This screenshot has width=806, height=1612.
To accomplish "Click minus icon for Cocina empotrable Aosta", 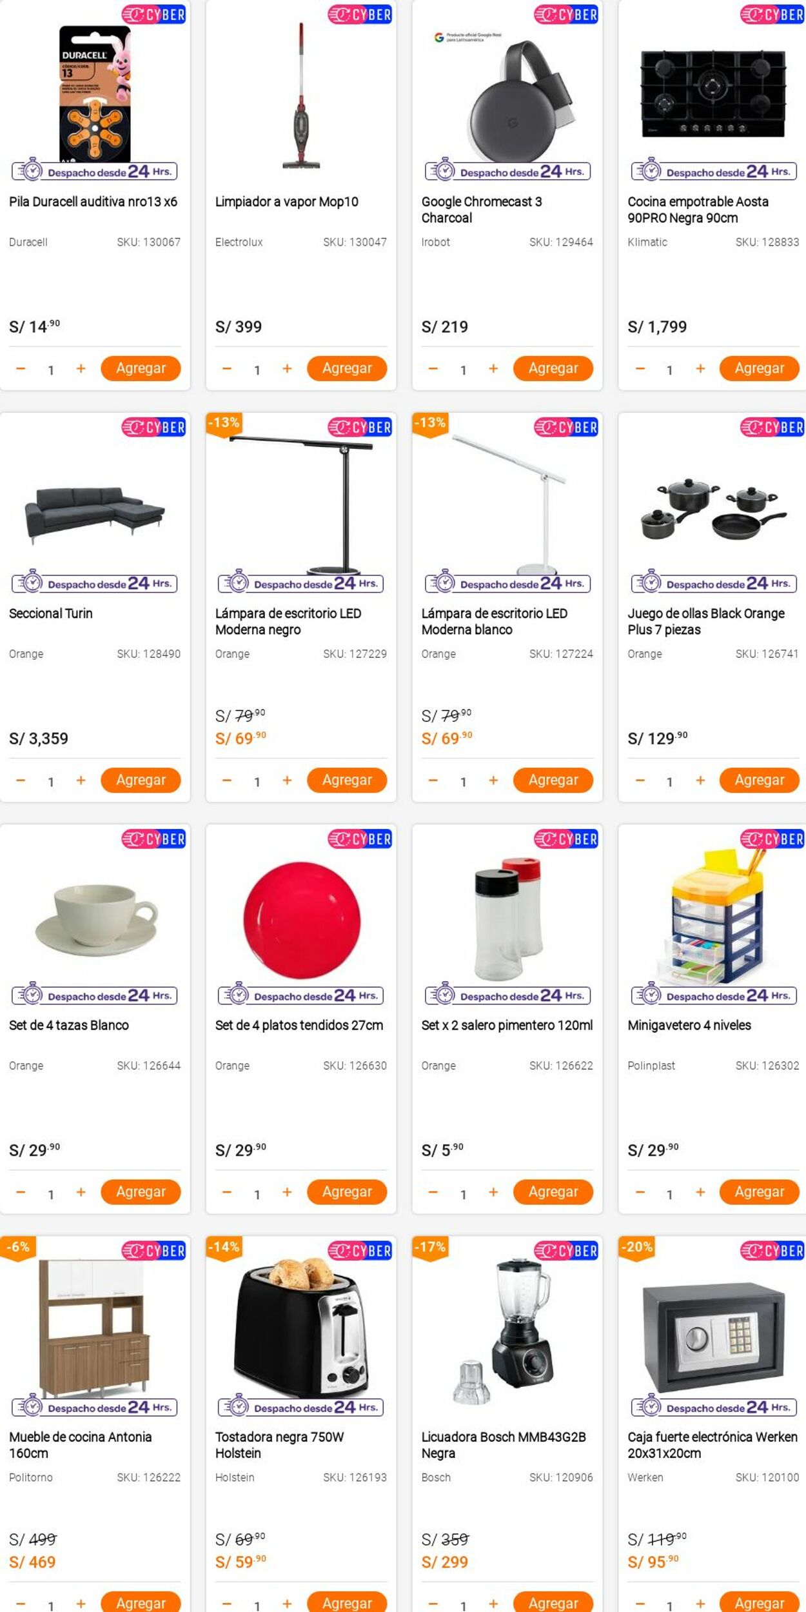I will [640, 368].
